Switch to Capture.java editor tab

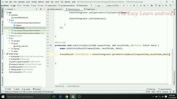tap(91, 9)
